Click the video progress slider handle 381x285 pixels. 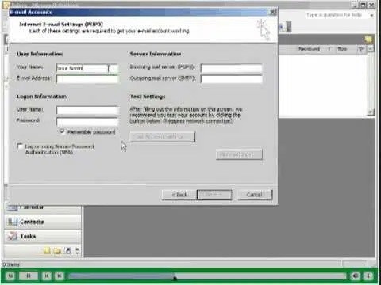tap(175, 278)
